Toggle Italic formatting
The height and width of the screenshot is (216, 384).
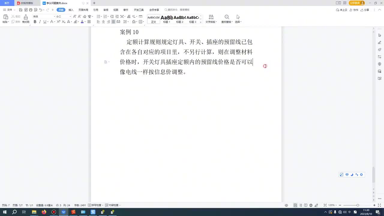40,22
